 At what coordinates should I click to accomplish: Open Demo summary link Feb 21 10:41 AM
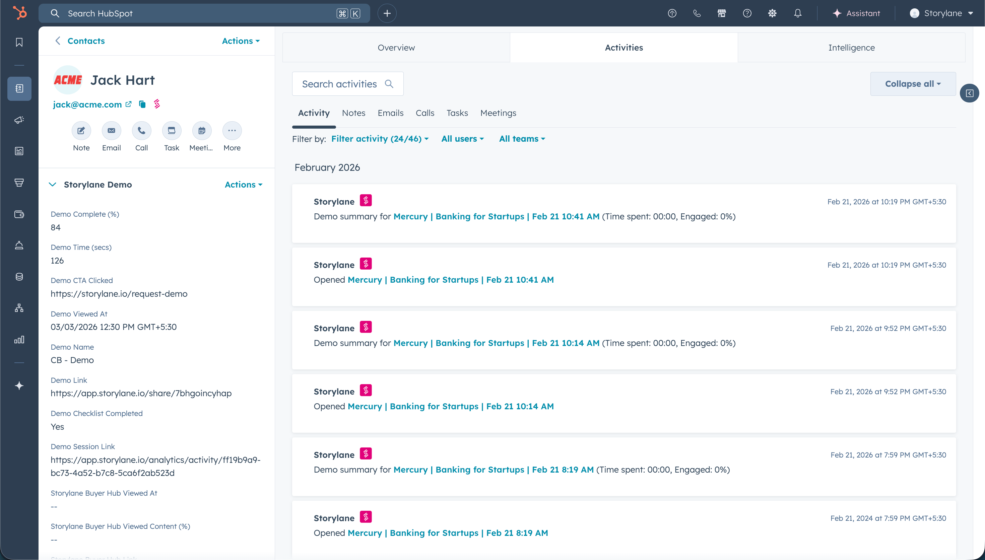[x=496, y=217]
